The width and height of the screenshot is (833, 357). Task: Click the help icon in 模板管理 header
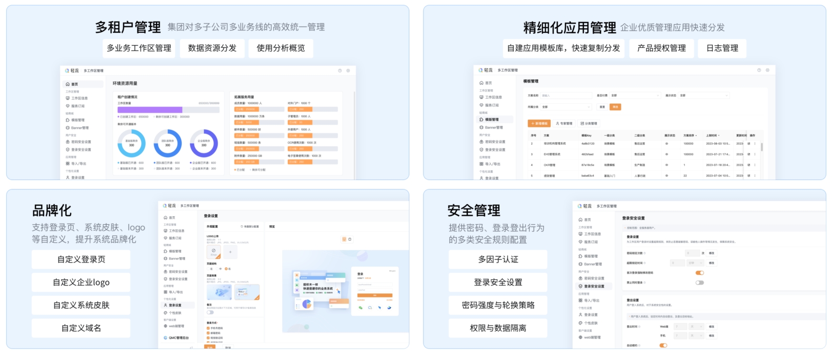point(759,70)
